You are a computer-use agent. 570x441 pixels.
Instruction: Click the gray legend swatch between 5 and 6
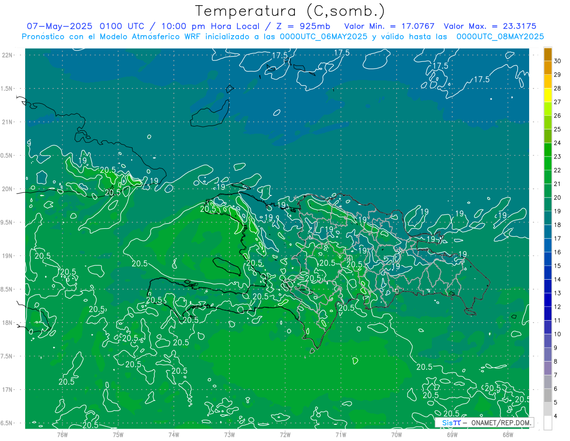pos(548,395)
